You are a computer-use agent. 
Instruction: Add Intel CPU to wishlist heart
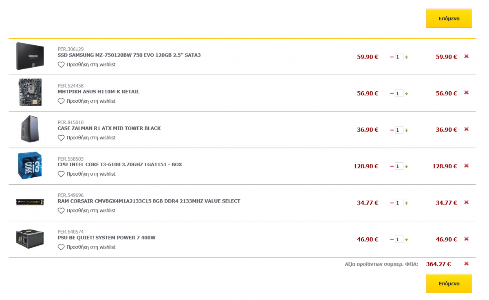click(x=61, y=174)
